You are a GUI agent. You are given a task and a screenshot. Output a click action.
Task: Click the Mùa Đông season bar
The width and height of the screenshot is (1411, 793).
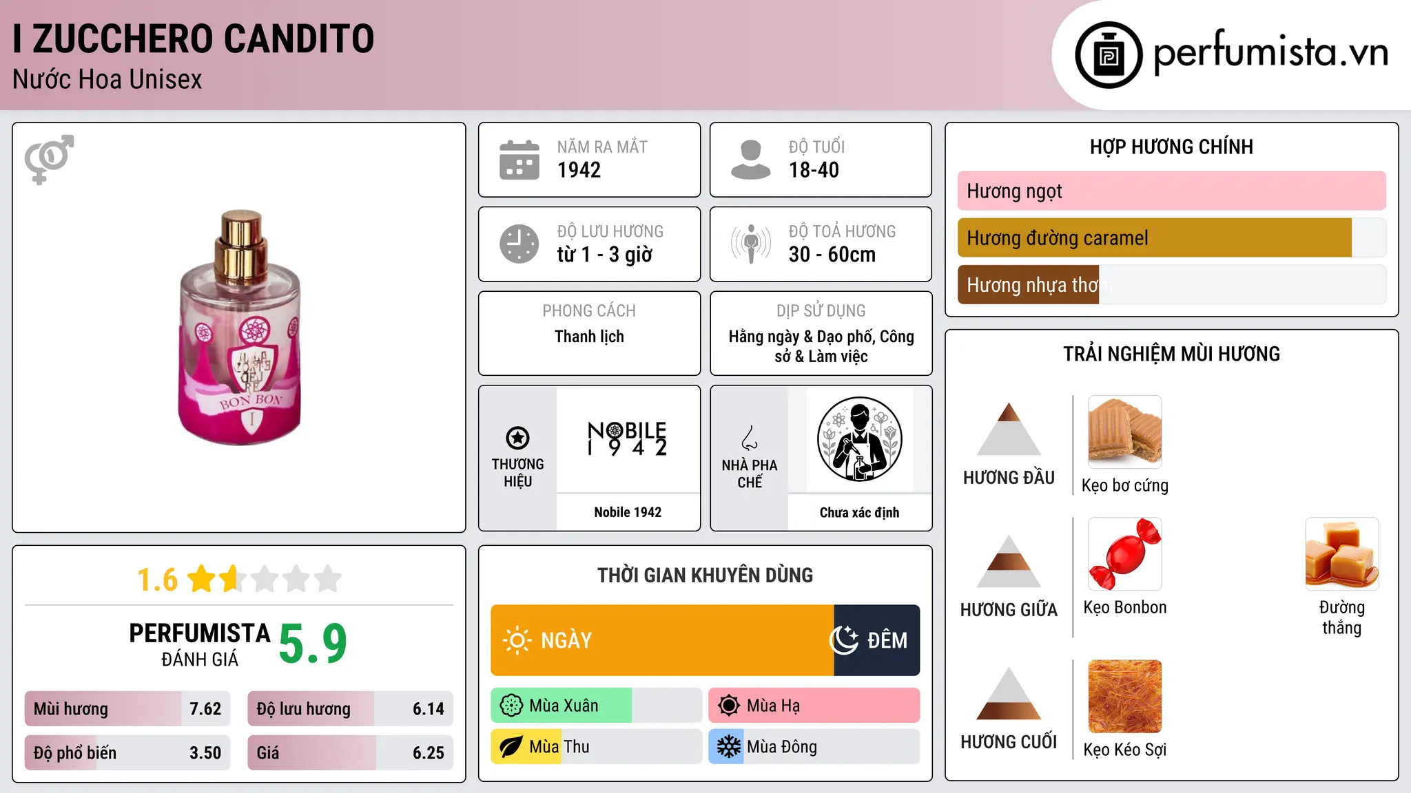(814, 747)
